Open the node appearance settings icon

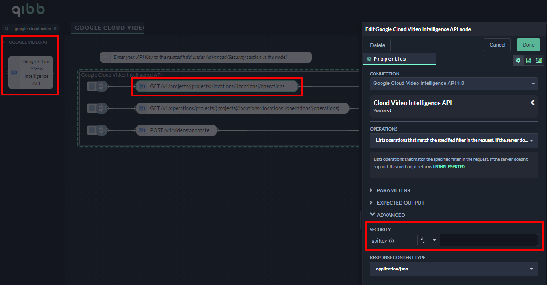(x=538, y=60)
